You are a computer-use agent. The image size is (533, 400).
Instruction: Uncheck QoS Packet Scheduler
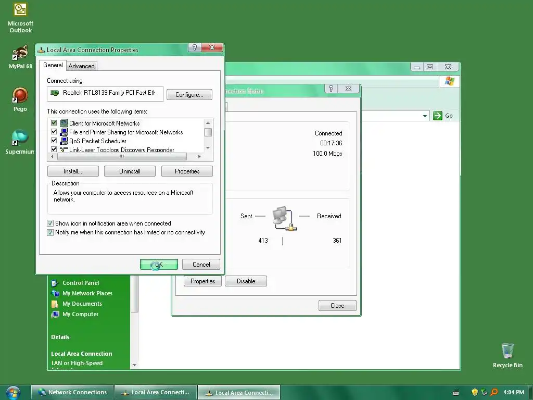point(54,140)
